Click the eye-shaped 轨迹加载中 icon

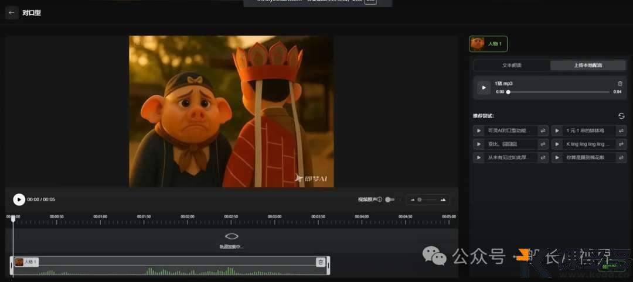pos(232,236)
